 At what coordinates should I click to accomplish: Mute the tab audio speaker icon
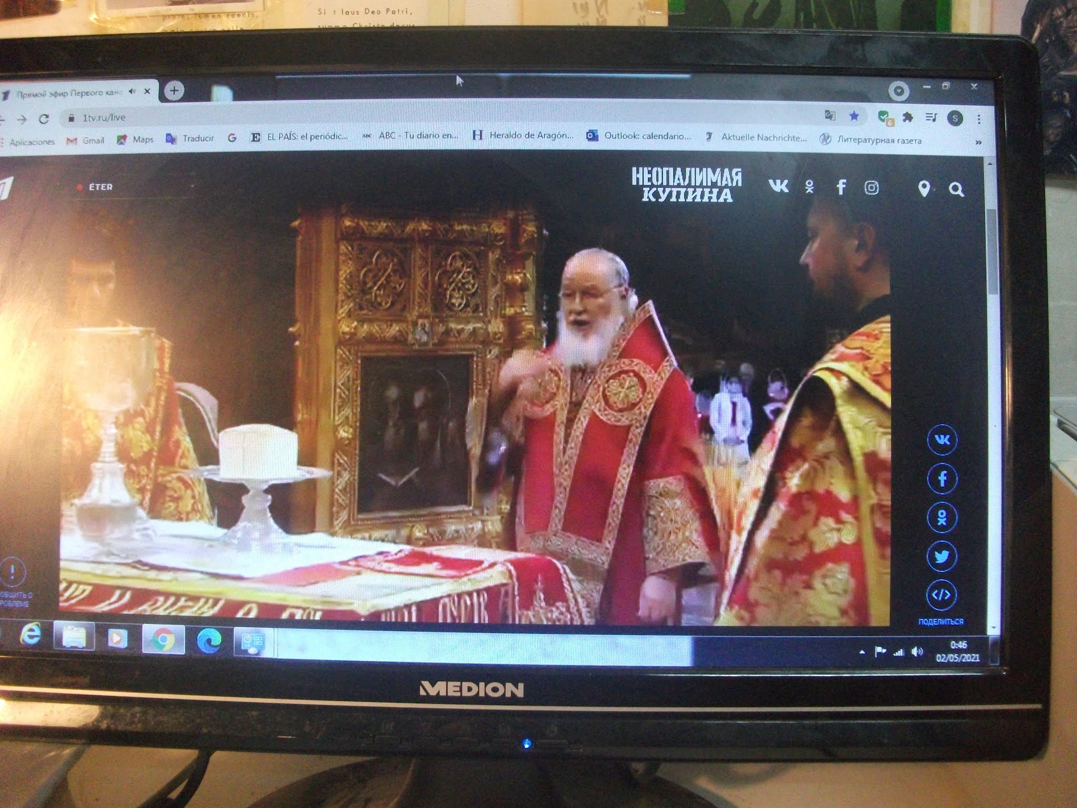[x=132, y=92]
